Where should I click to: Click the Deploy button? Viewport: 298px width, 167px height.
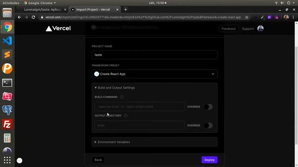click(x=210, y=160)
